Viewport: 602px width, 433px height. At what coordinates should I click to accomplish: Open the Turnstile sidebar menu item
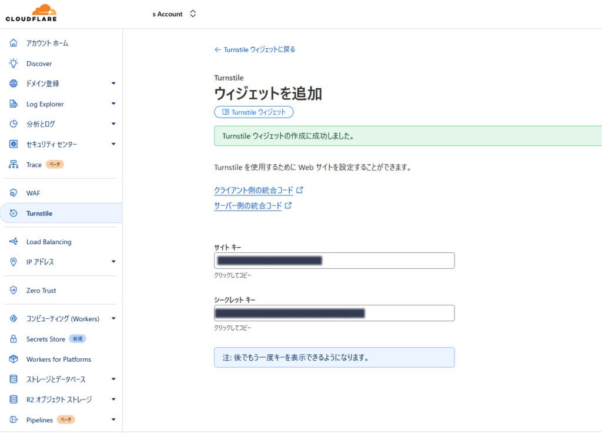pyautogui.click(x=39, y=214)
